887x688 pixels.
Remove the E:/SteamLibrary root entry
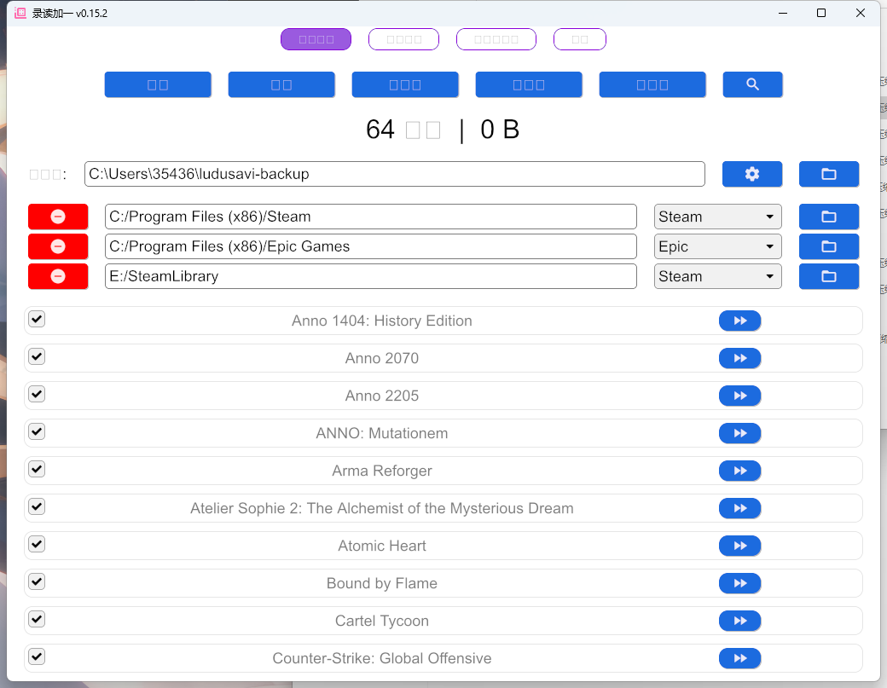click(x=58, y=276)
